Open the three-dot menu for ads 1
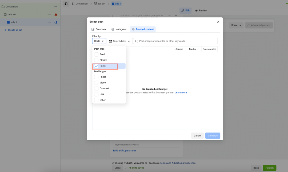 pyautogui.click(x=49, y=22)
